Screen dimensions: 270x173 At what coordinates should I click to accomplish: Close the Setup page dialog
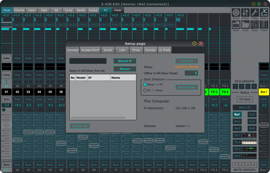pos(200,44)
